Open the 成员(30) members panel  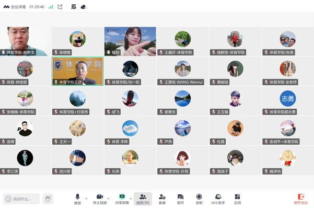(143, 199)
